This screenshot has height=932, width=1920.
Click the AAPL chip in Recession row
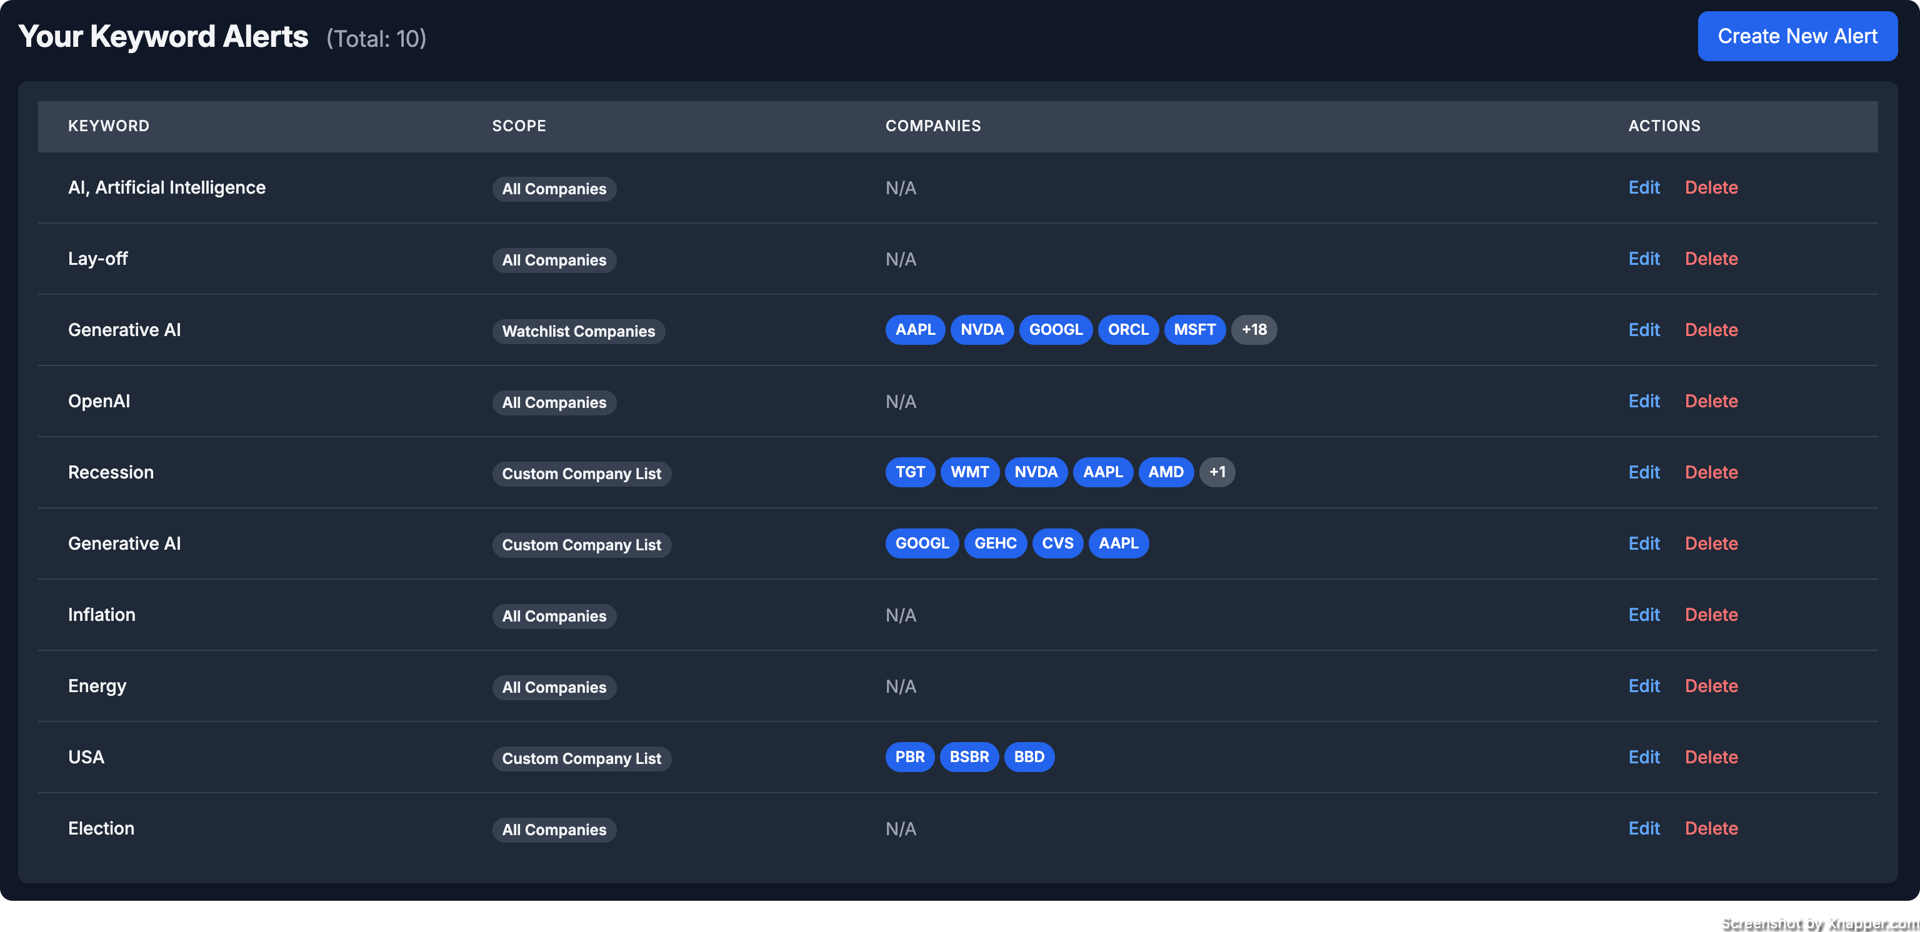[x=1102, y=472]
